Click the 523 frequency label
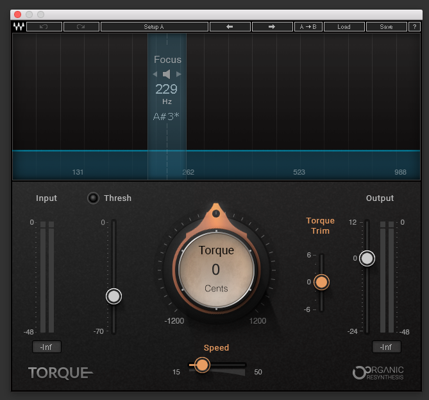 (x=299, y=172)
